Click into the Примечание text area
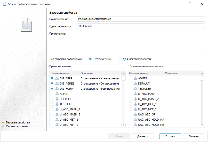 (141, 40)
